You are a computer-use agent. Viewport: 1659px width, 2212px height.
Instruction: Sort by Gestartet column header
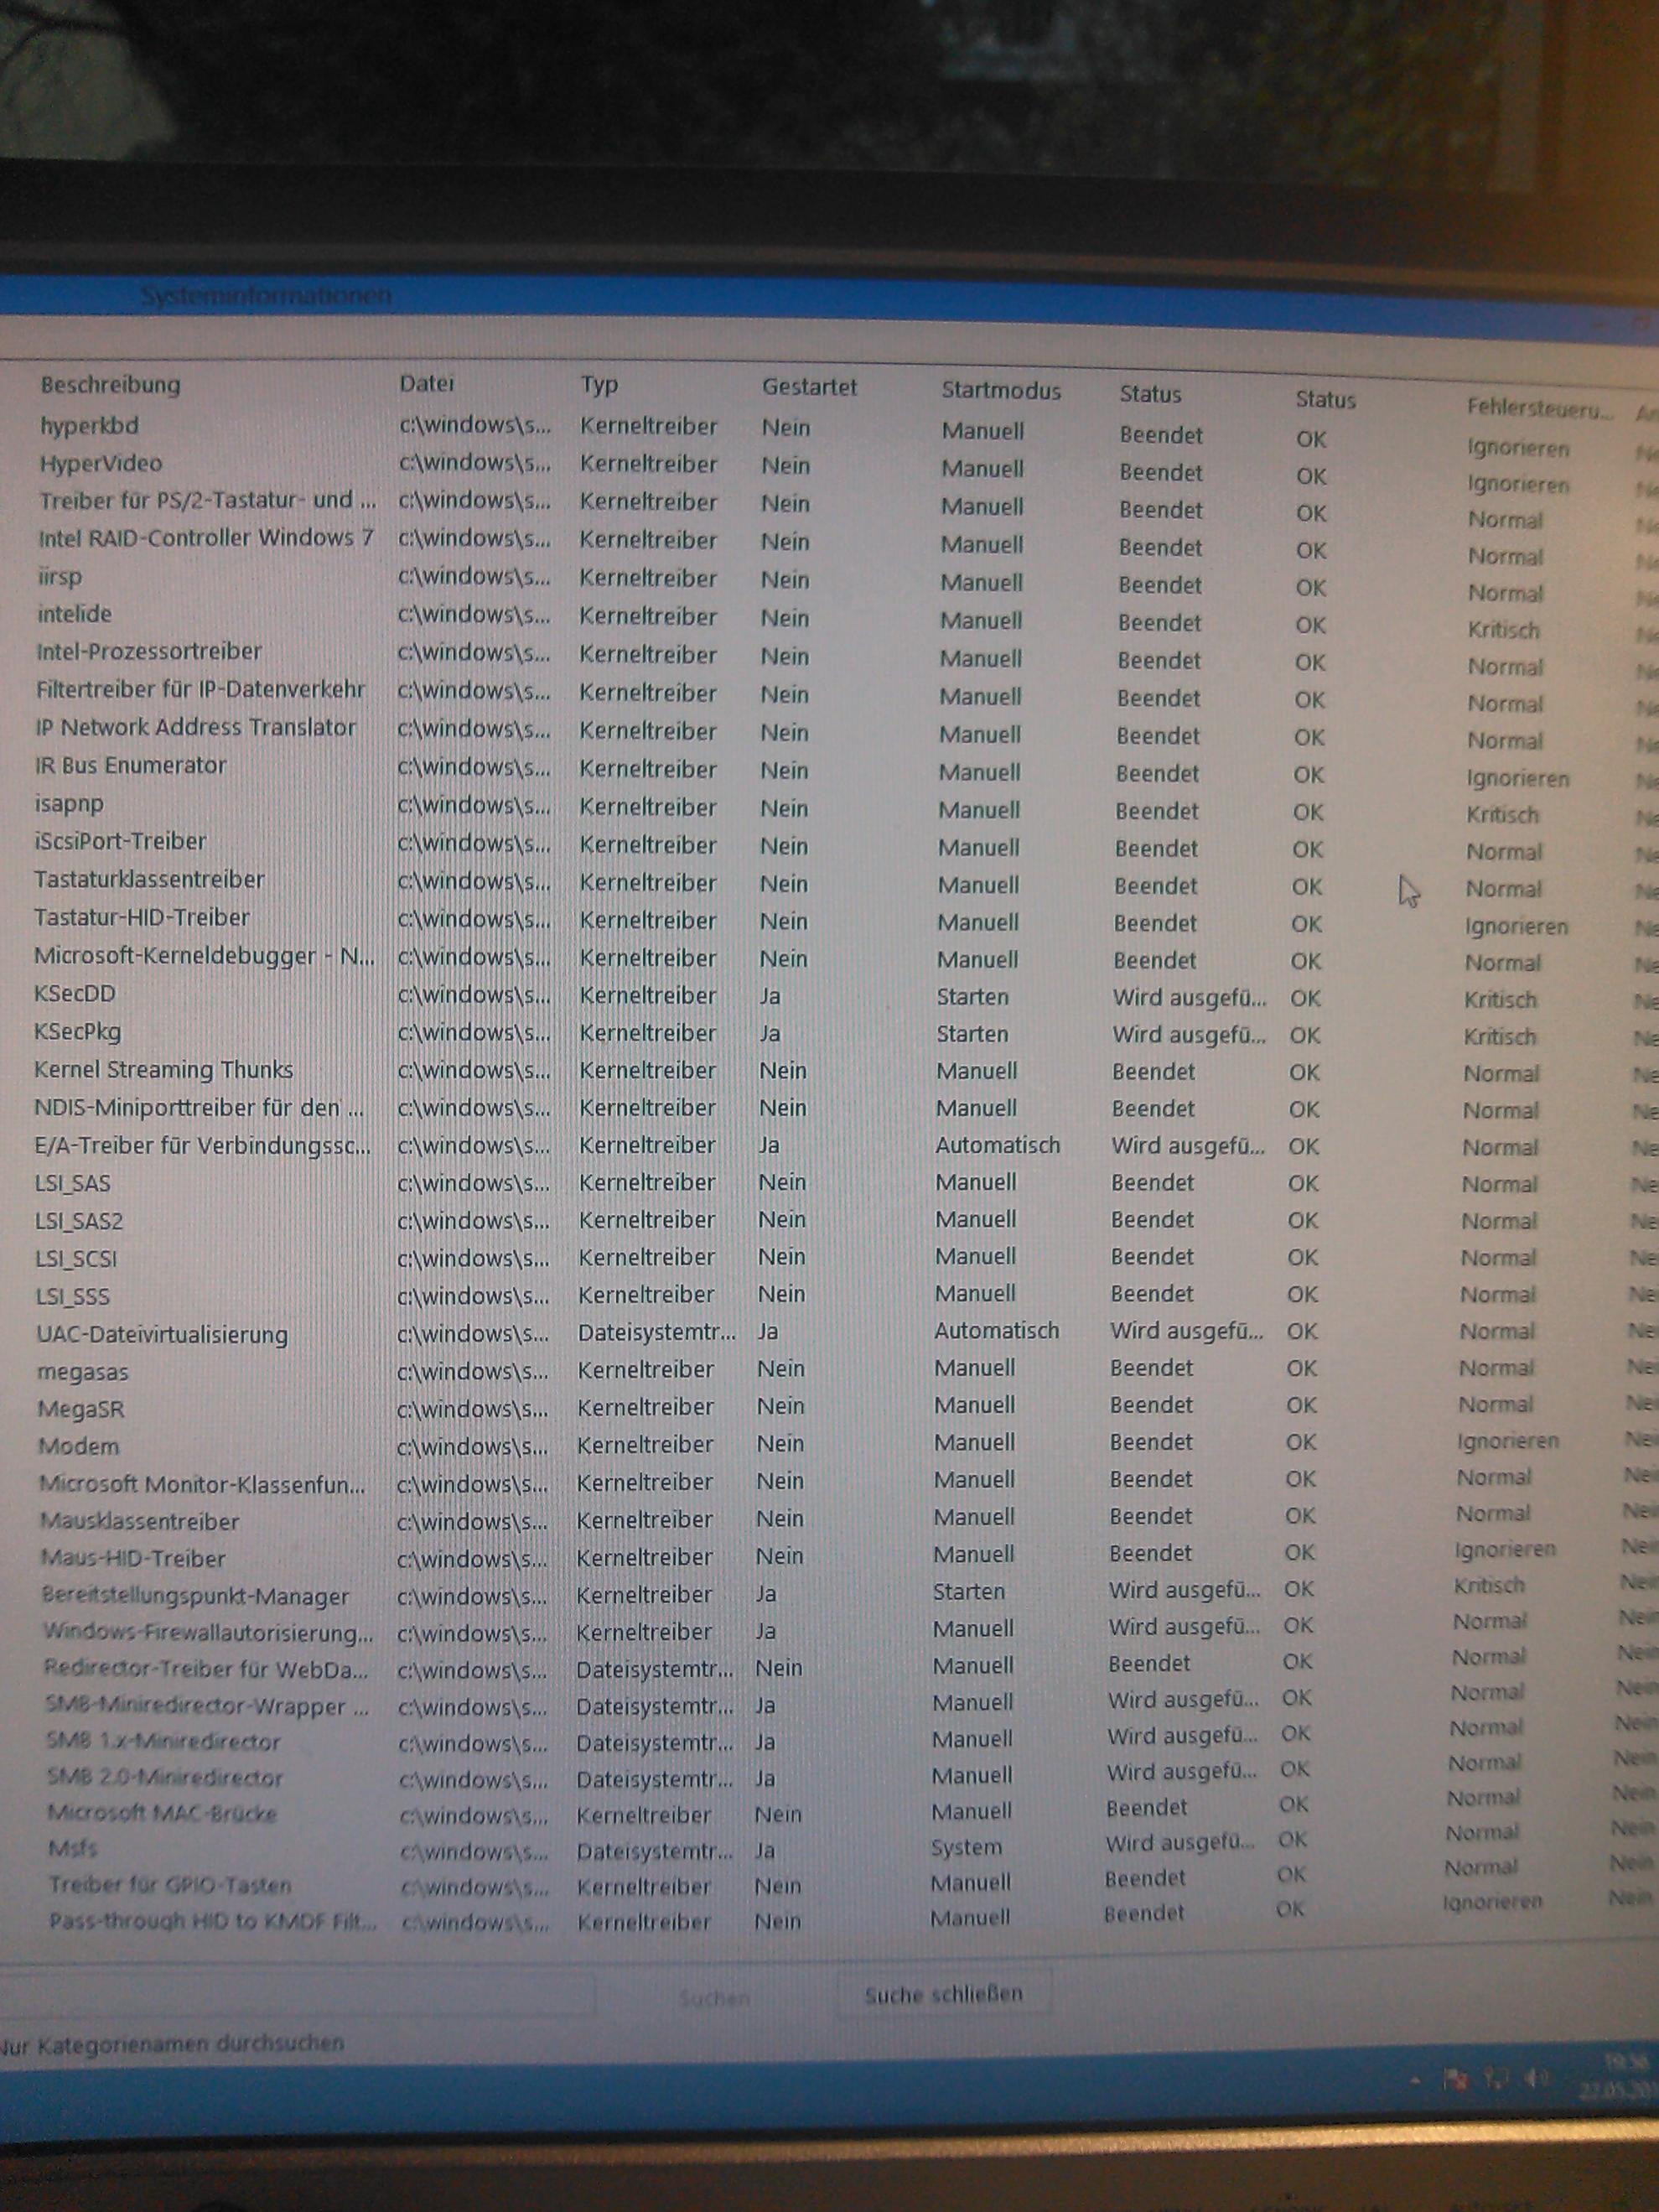[809, 387]
